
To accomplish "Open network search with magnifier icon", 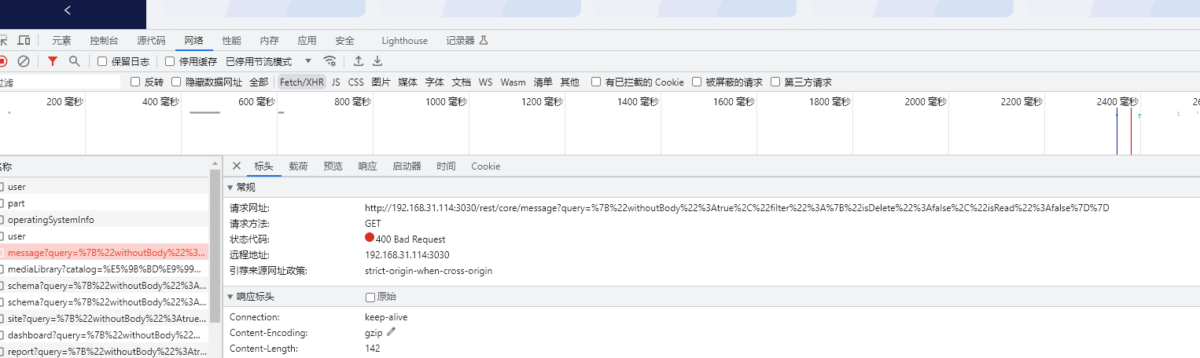I will coord(75,61).
